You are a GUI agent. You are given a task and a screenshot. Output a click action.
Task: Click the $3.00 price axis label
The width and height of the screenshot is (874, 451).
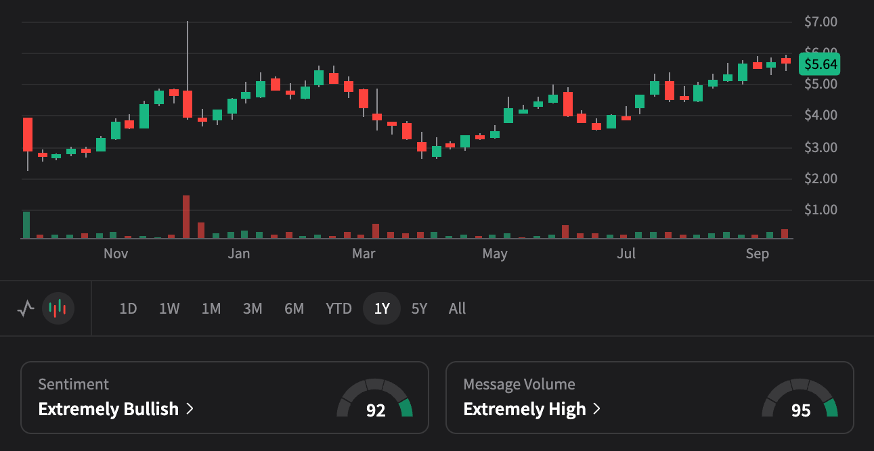point(821,147)
